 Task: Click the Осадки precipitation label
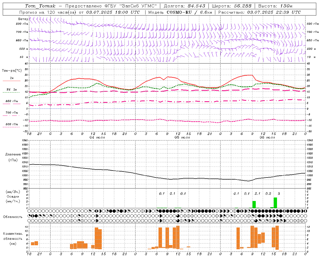coord(13,196)
